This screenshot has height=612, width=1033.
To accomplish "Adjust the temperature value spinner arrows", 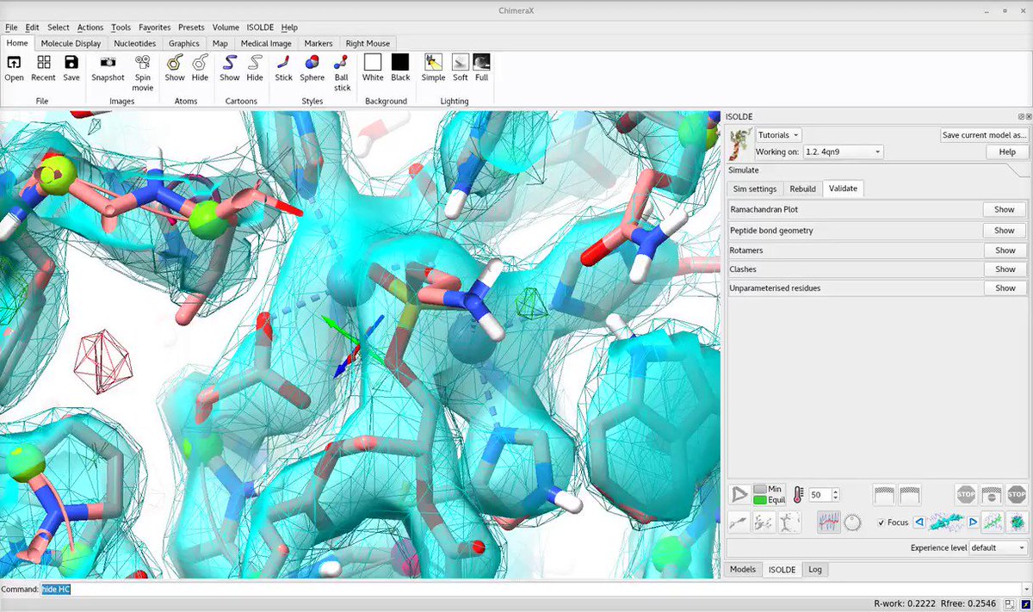I will [835, 495].
